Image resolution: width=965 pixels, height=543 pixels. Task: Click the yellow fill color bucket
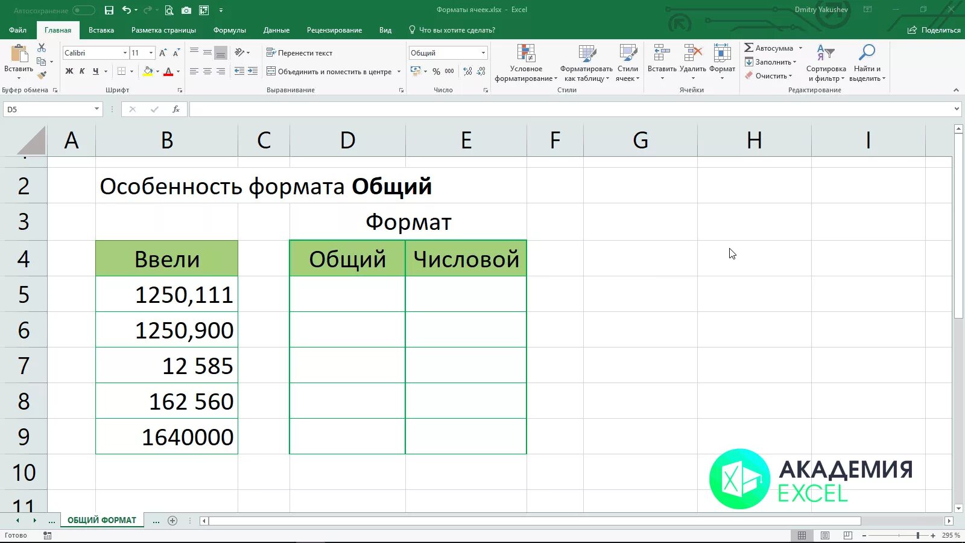148,71
